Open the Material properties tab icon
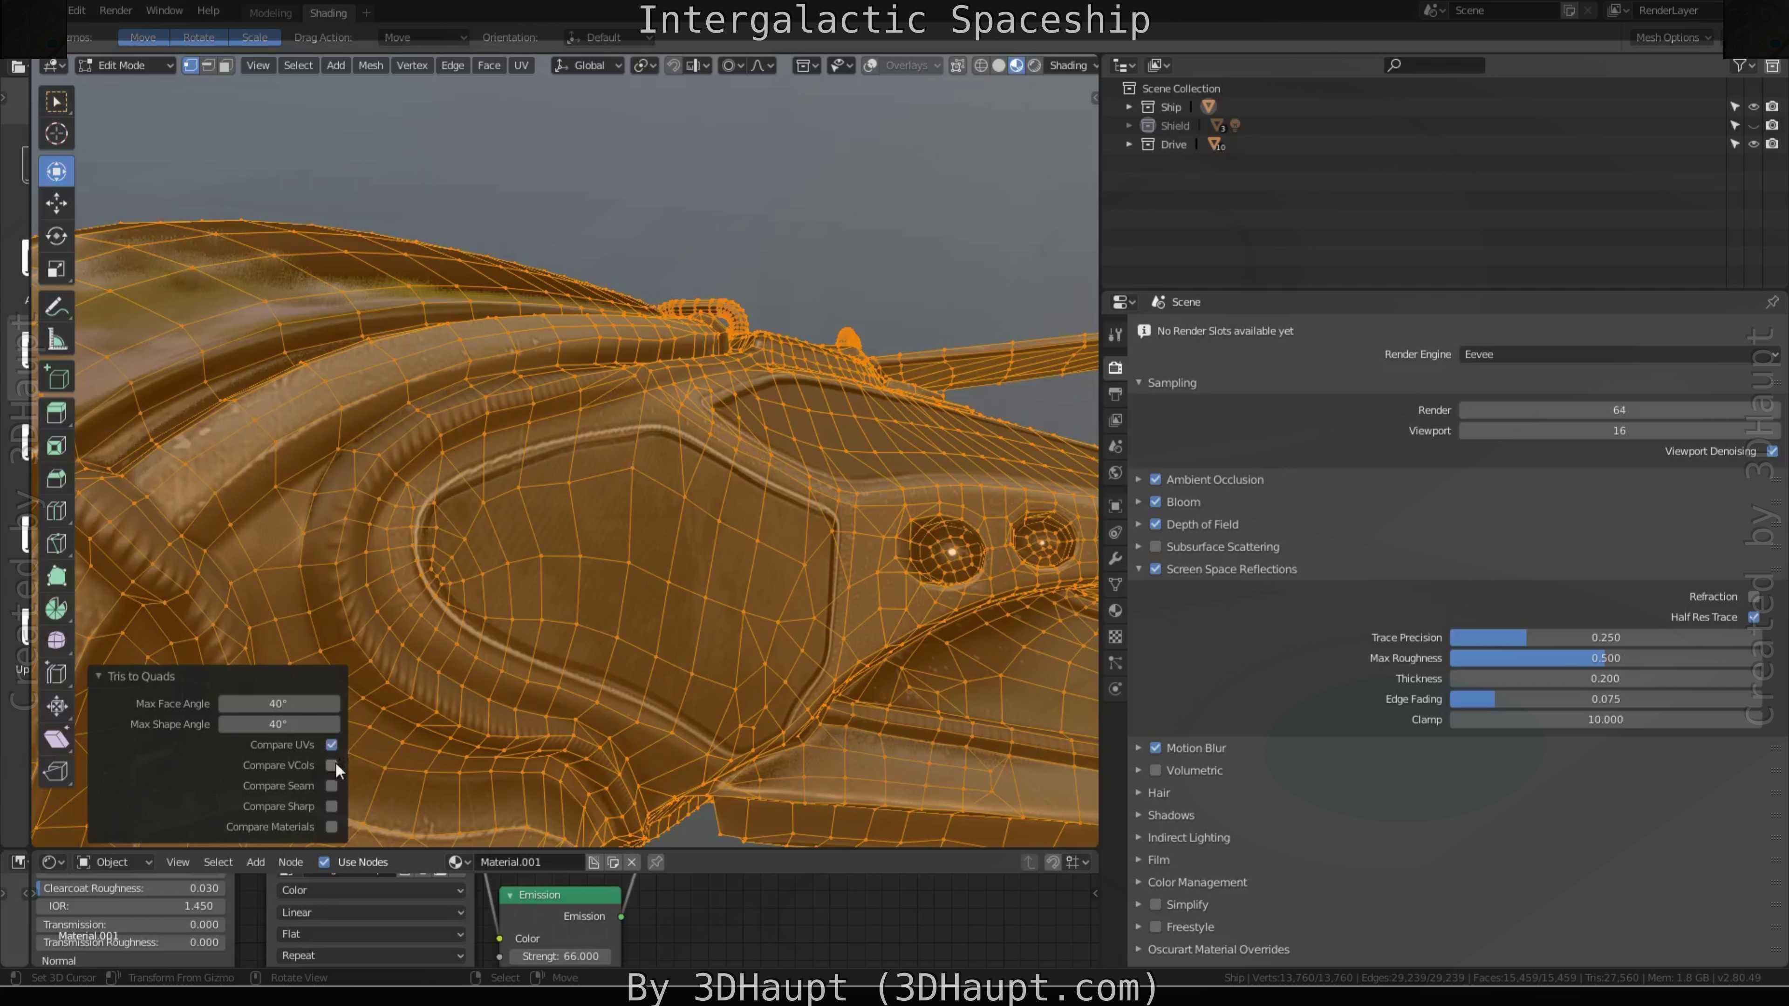This screenshot has width=1789, height=1006. pos(1115,611)
